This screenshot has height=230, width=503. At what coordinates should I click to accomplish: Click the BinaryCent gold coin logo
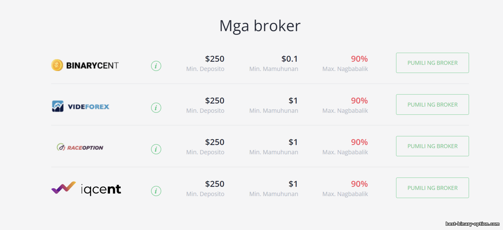point(85,65)
